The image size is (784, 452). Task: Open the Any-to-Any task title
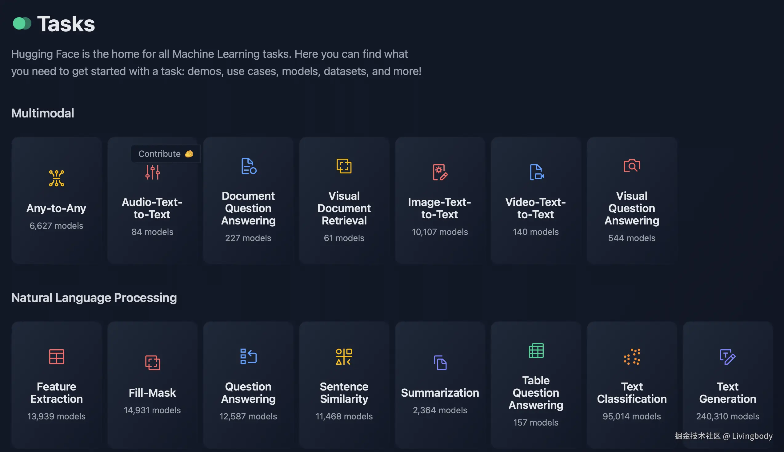56,208
